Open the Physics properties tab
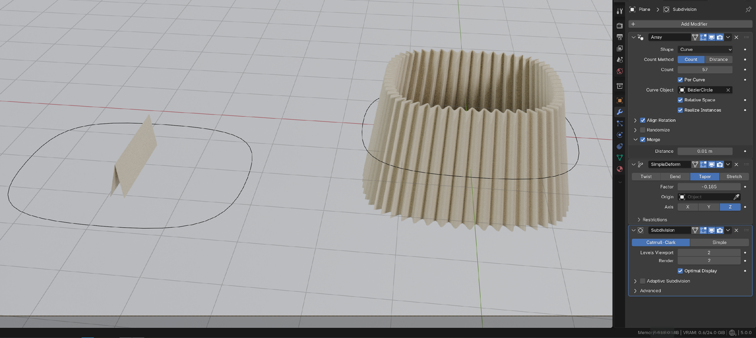This screenshot has height=338, width=756. coord(620,134)
